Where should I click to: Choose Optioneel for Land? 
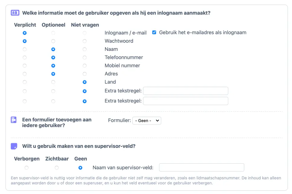pos(53,82)
